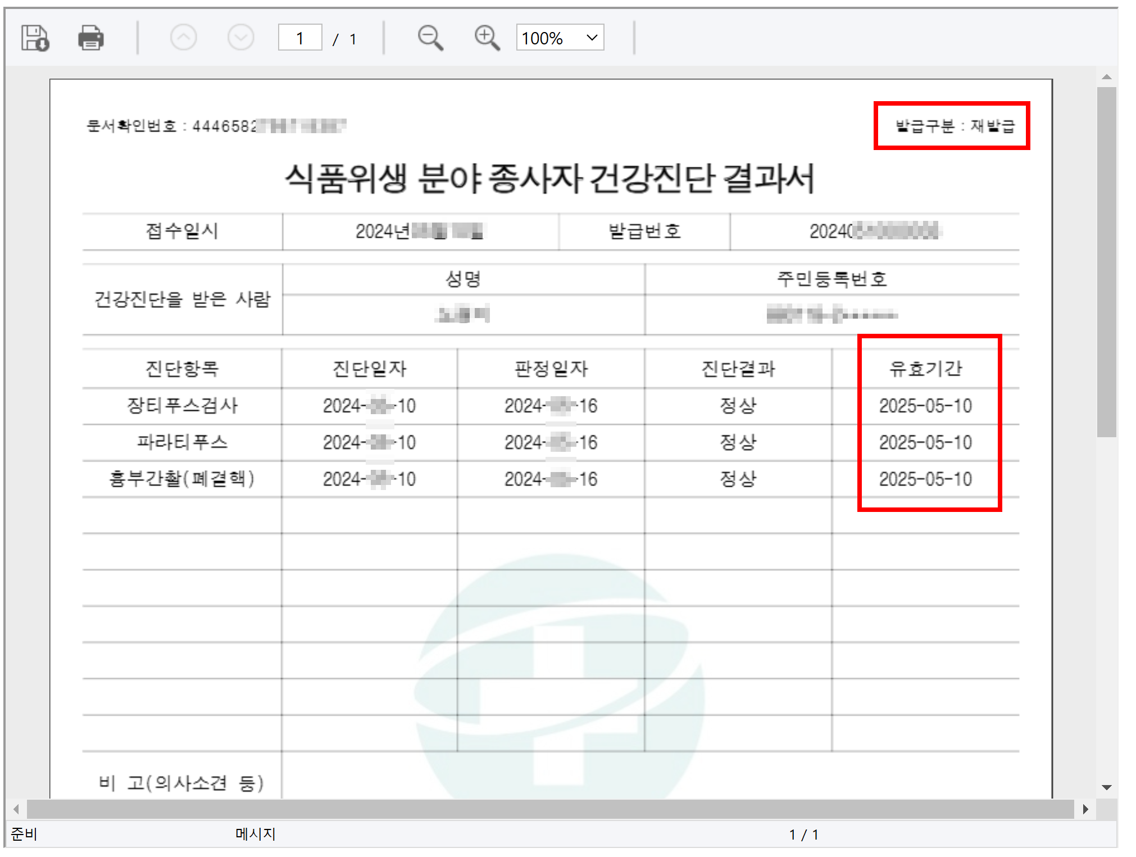This screenshot has height=857, width=1136.
Task: Go to next page arrow
Action: tap(240, 38)
